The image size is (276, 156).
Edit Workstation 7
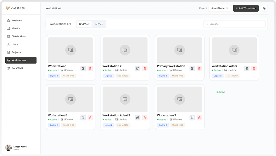tap(192, 118)
